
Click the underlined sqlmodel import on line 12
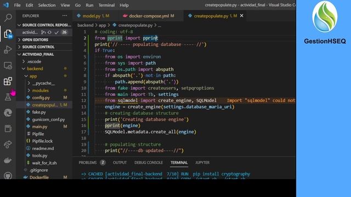click(128, 101)
